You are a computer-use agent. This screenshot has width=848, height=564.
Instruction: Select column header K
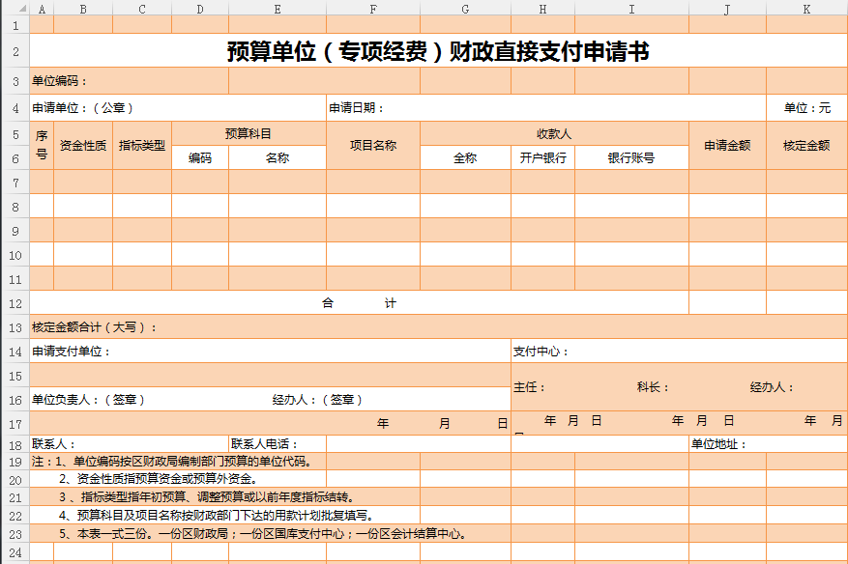coord(806,8)
